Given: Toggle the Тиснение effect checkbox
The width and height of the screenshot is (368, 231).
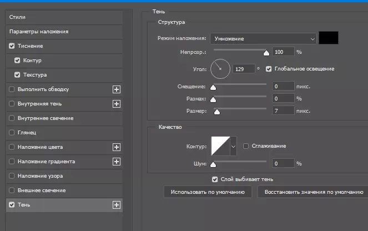Looking at the screenshot, I should click(12, 46).
